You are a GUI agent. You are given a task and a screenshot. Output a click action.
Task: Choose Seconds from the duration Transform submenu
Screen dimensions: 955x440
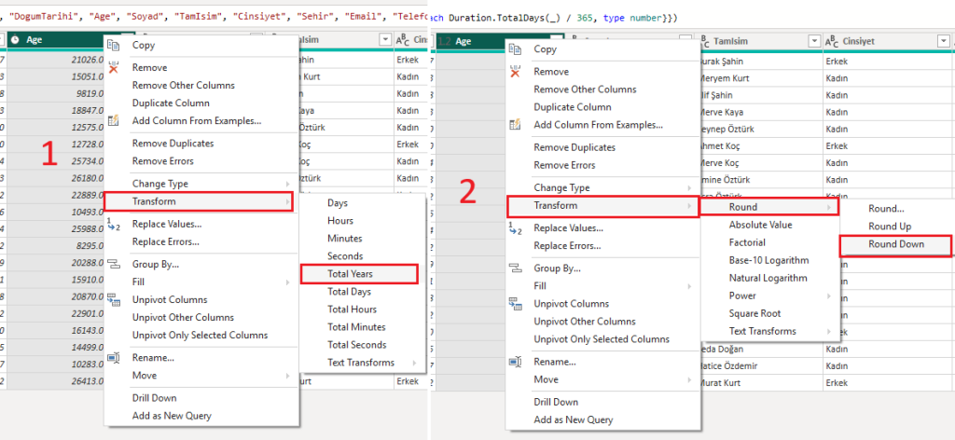coord(345,256)
